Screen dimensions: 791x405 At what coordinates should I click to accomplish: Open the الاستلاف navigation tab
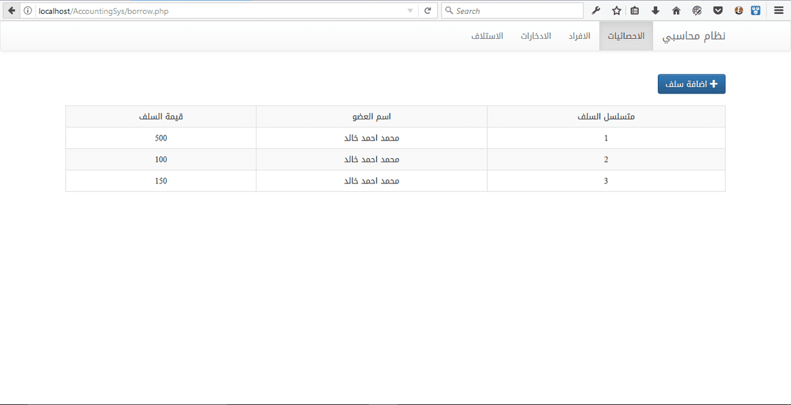click(x=487, y=36)
